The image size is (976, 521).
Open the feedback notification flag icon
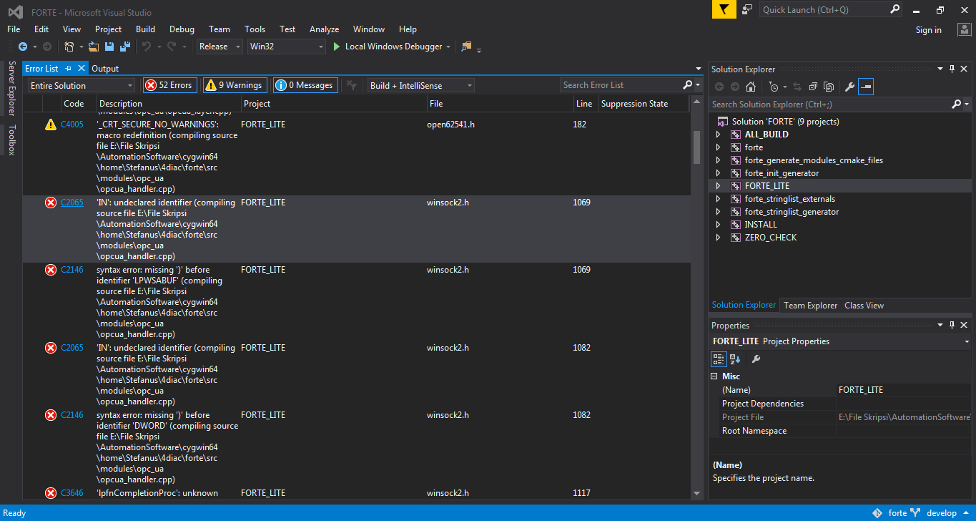(x=724, y=9)
